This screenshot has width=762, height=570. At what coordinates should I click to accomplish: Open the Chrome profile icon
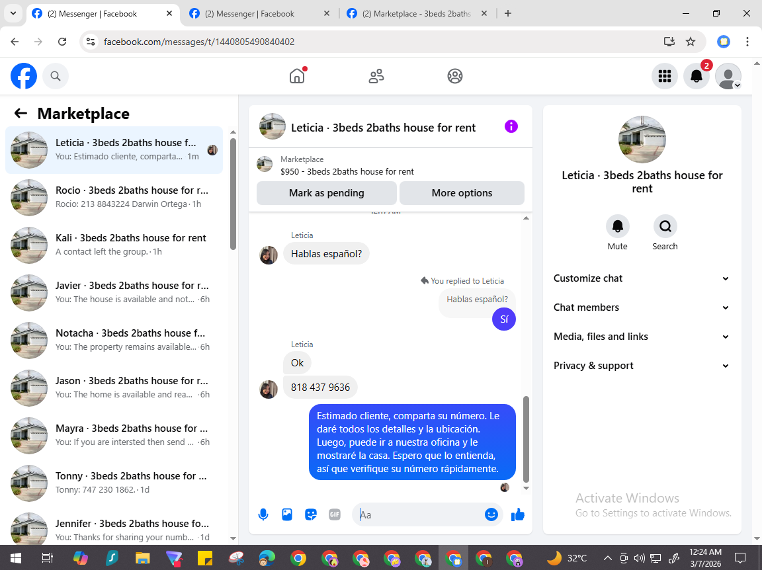point(724,42)
